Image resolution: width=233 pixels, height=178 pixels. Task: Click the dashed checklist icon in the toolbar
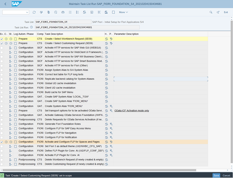pos(70,12)
